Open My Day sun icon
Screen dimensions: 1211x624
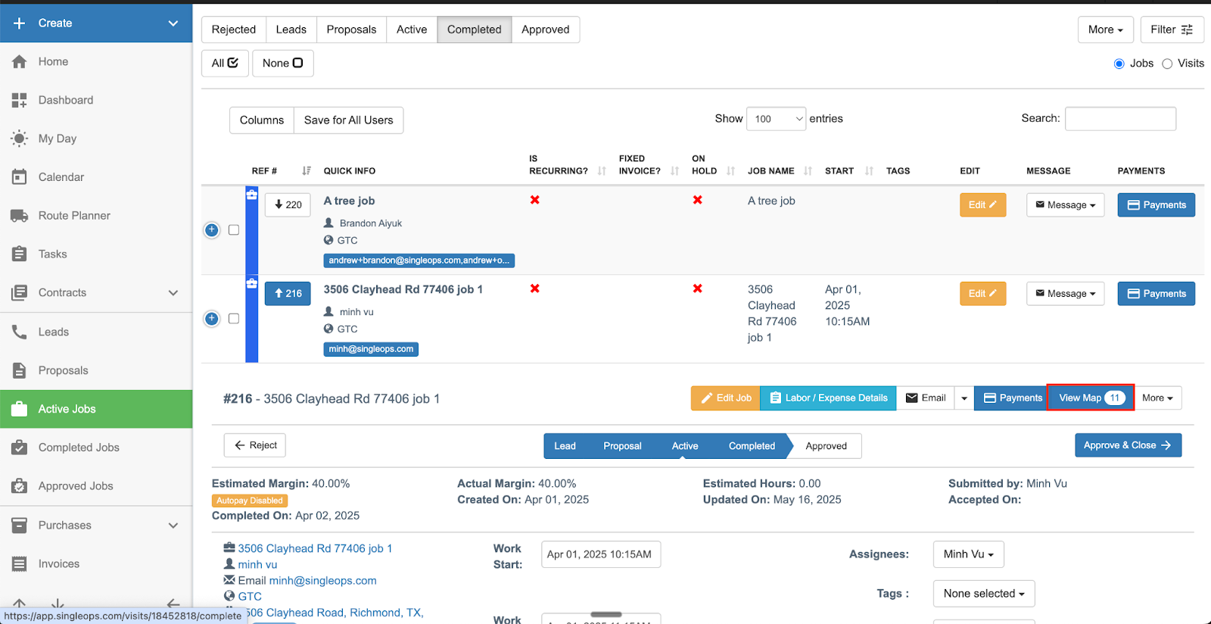(20, 139)
